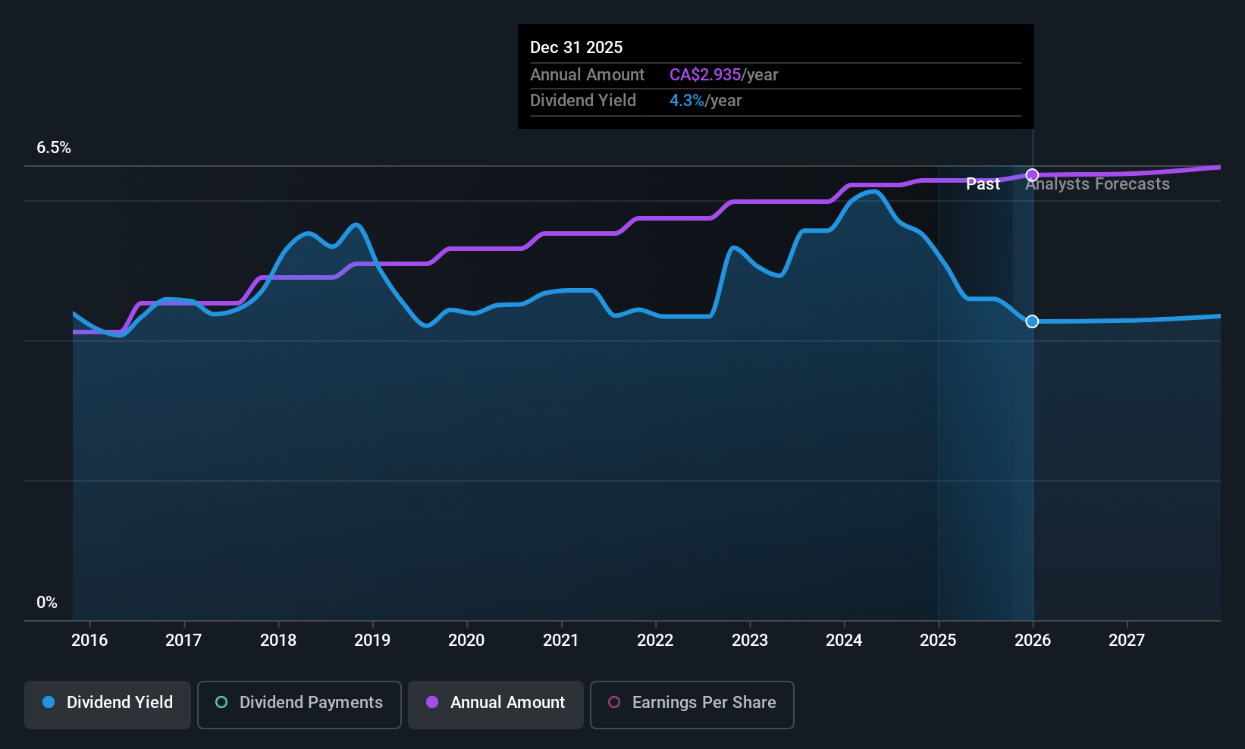Click the CA$2.935/year annual amount value

pos(704,74)
